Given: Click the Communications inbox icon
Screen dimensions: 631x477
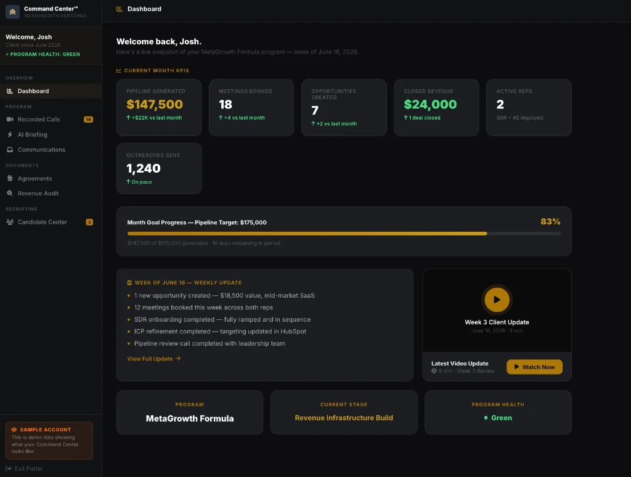Looking at the screenshot, I should (x=10, y=150).
